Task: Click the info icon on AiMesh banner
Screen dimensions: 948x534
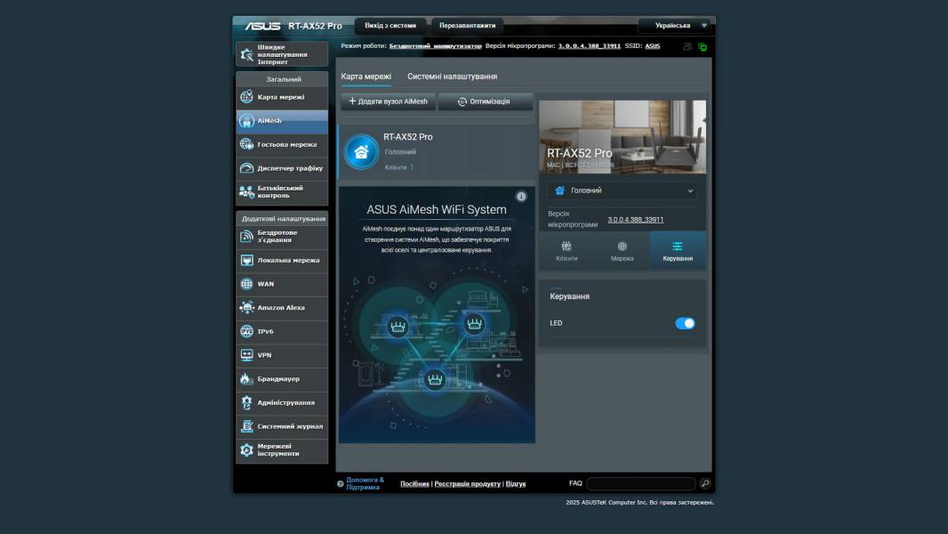Action: coord(521,197)
